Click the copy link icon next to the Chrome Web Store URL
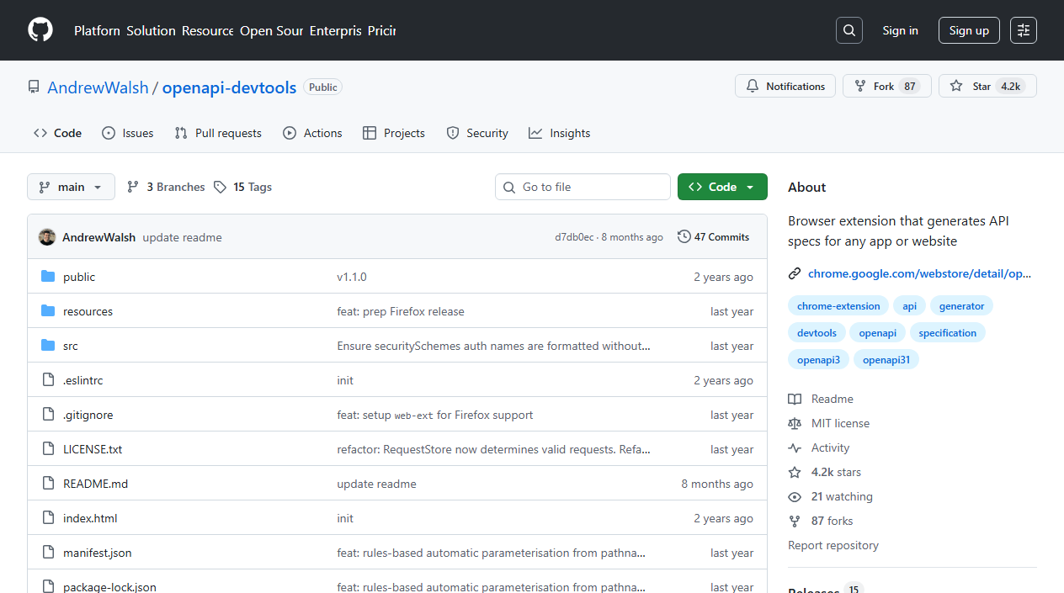Image resolution: width=1064 pixels, height=593 pixels. (794, 273)
